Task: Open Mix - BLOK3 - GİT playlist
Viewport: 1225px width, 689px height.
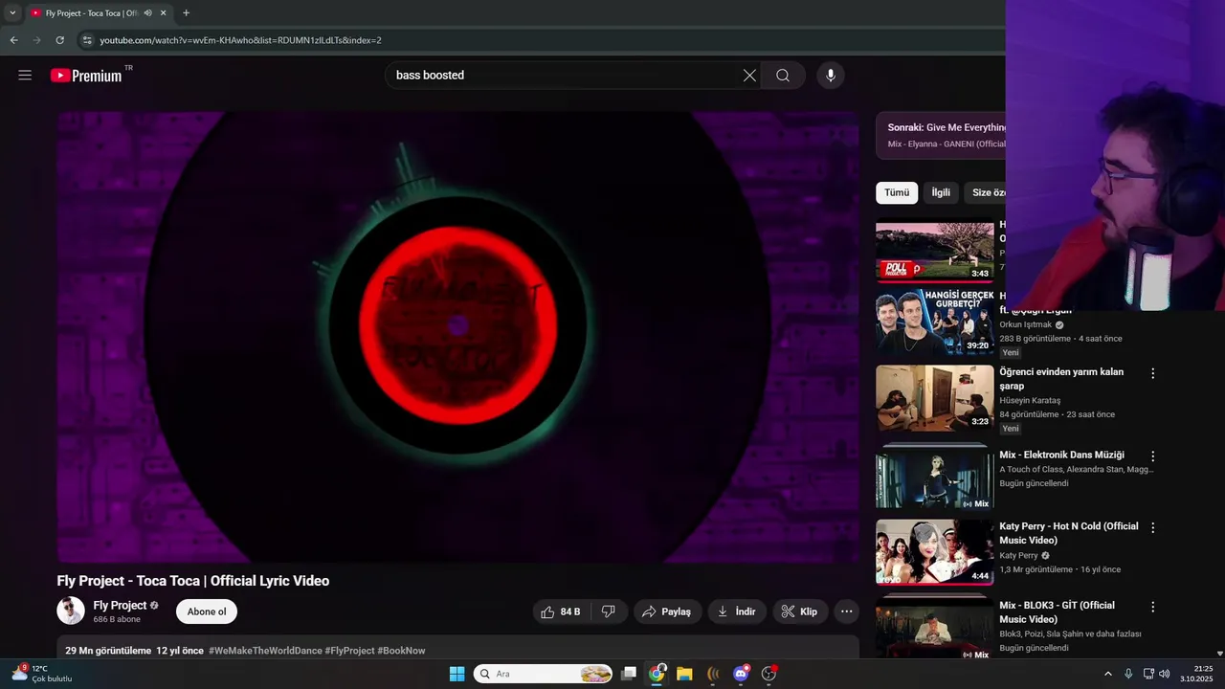Action: coord(1057,612)
